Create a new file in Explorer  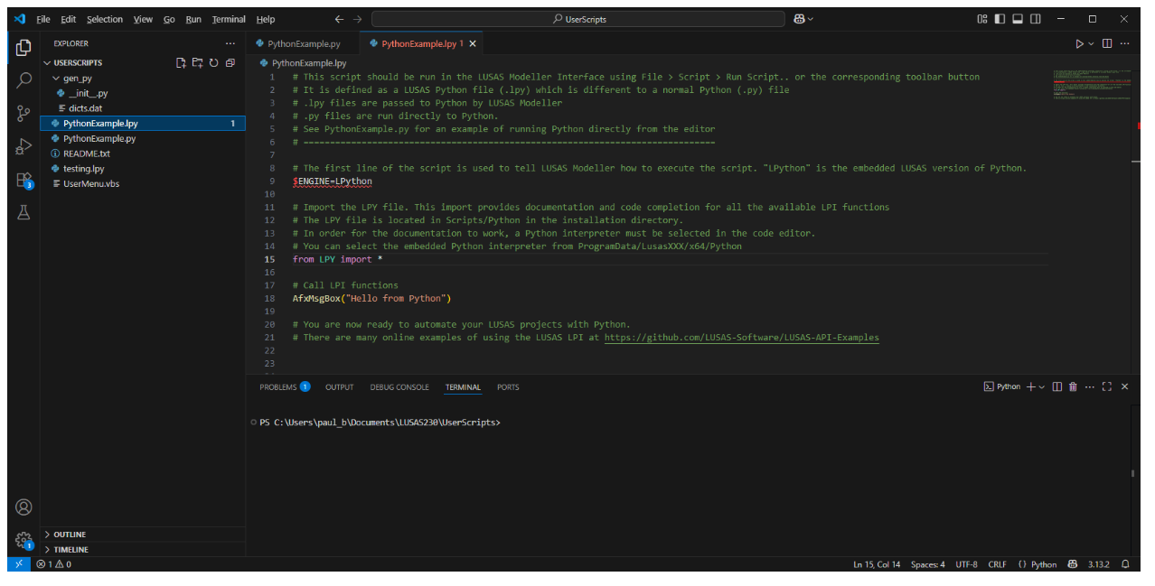pyautogui.click(x=181, y=63)
